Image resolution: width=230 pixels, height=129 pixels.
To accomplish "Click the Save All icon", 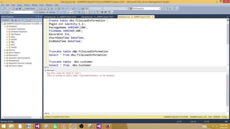I will (x=20, y=9).
